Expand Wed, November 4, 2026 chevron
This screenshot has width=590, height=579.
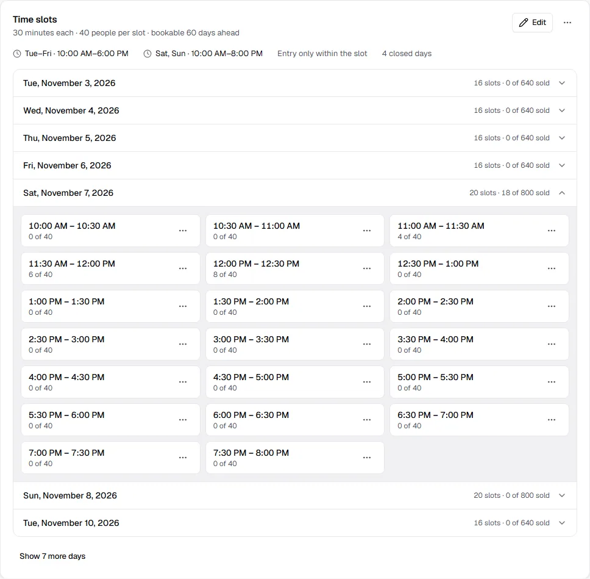pyautogui.click(x=562, y=110)
